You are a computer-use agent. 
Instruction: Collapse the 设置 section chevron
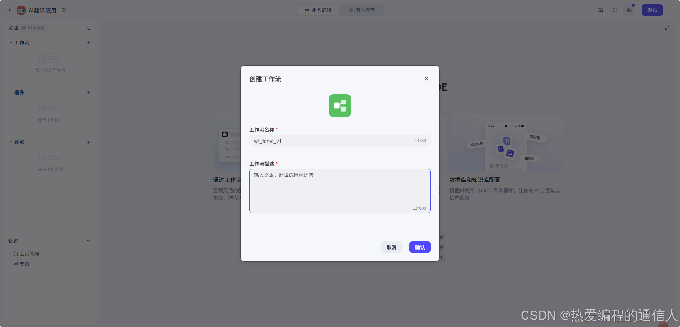tap(89, 241)
